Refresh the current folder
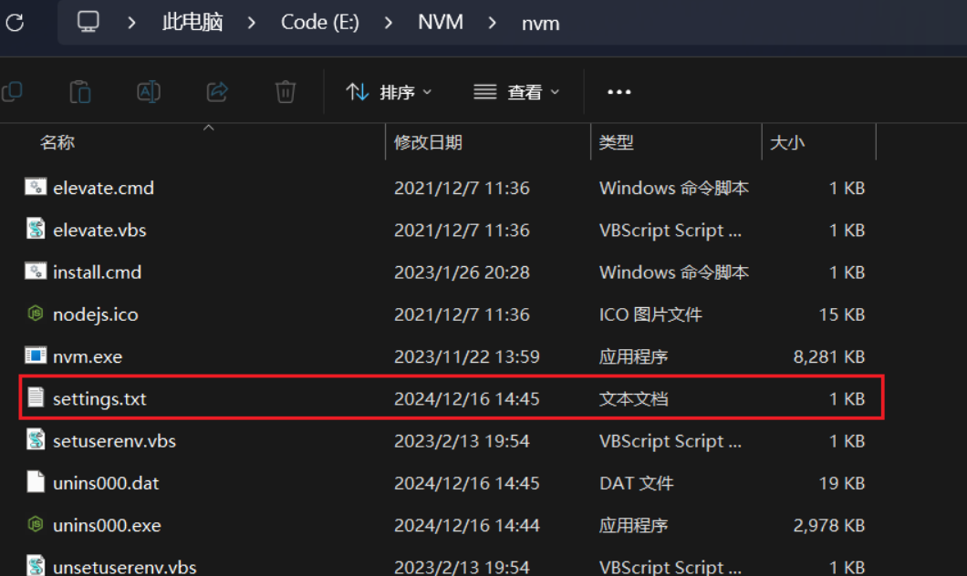 [15, 23]
